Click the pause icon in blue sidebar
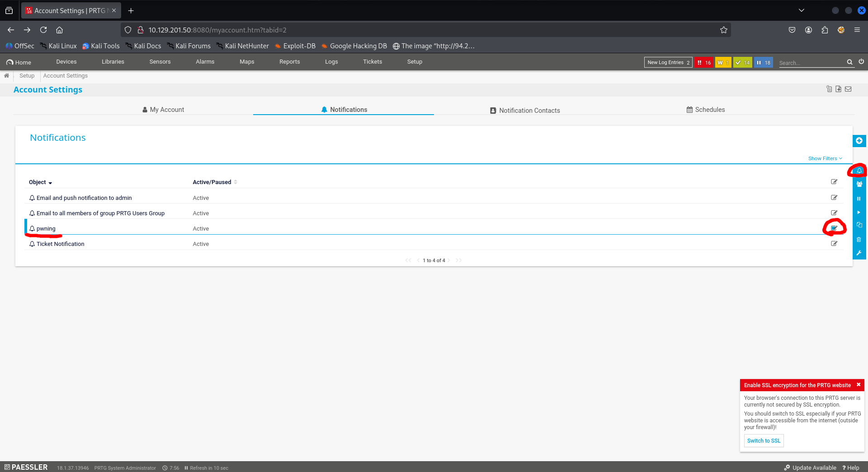 click(x=859, y=199)
